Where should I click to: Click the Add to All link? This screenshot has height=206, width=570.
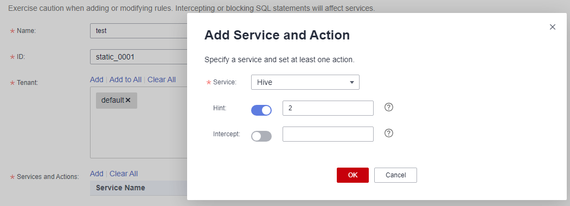125,79
